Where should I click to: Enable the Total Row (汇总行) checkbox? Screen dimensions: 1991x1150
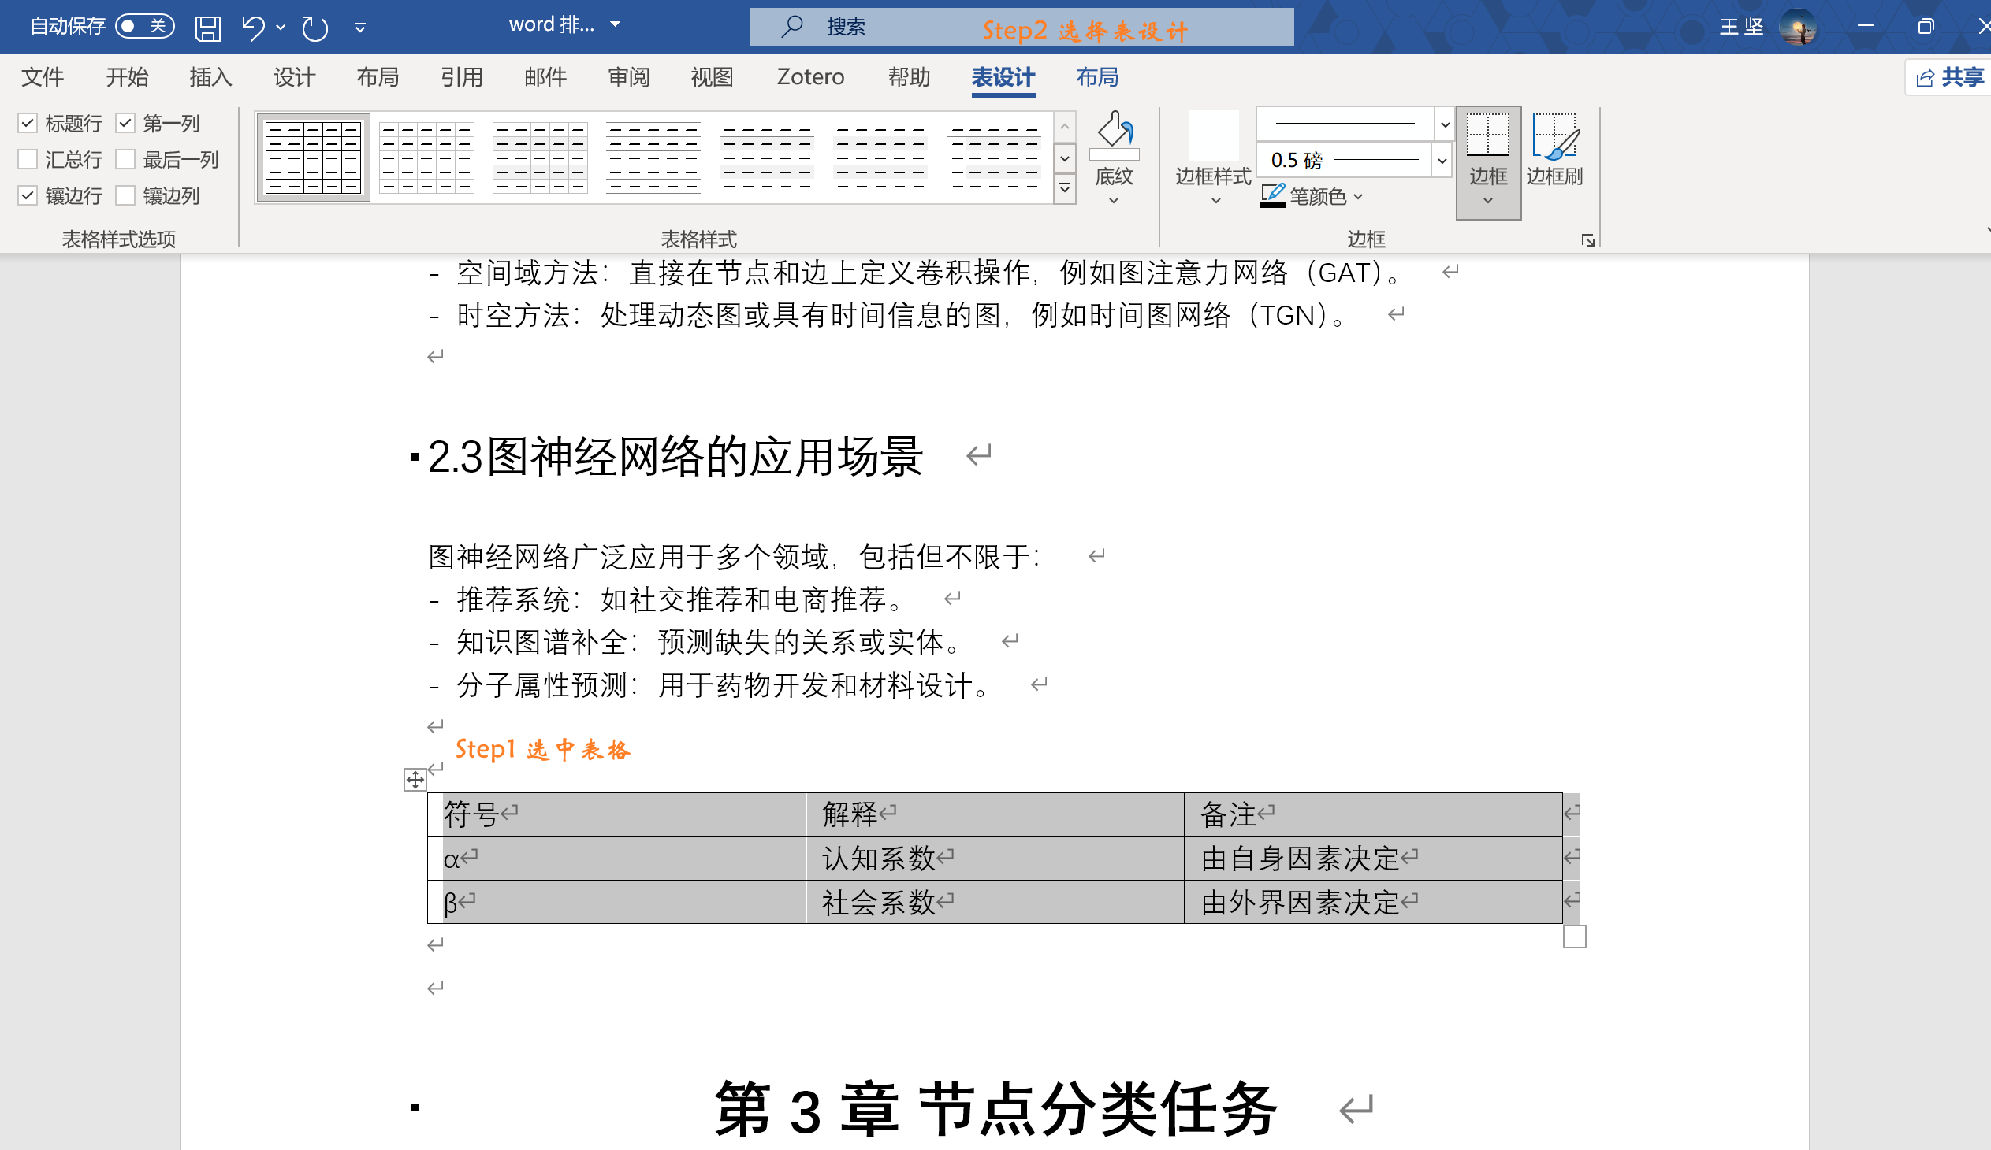point(28,159)
